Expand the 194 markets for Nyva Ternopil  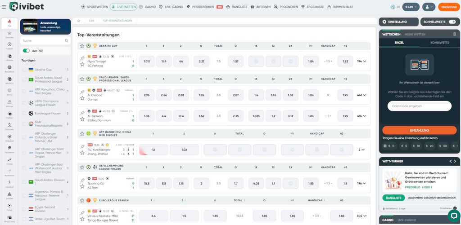(362, 62)
